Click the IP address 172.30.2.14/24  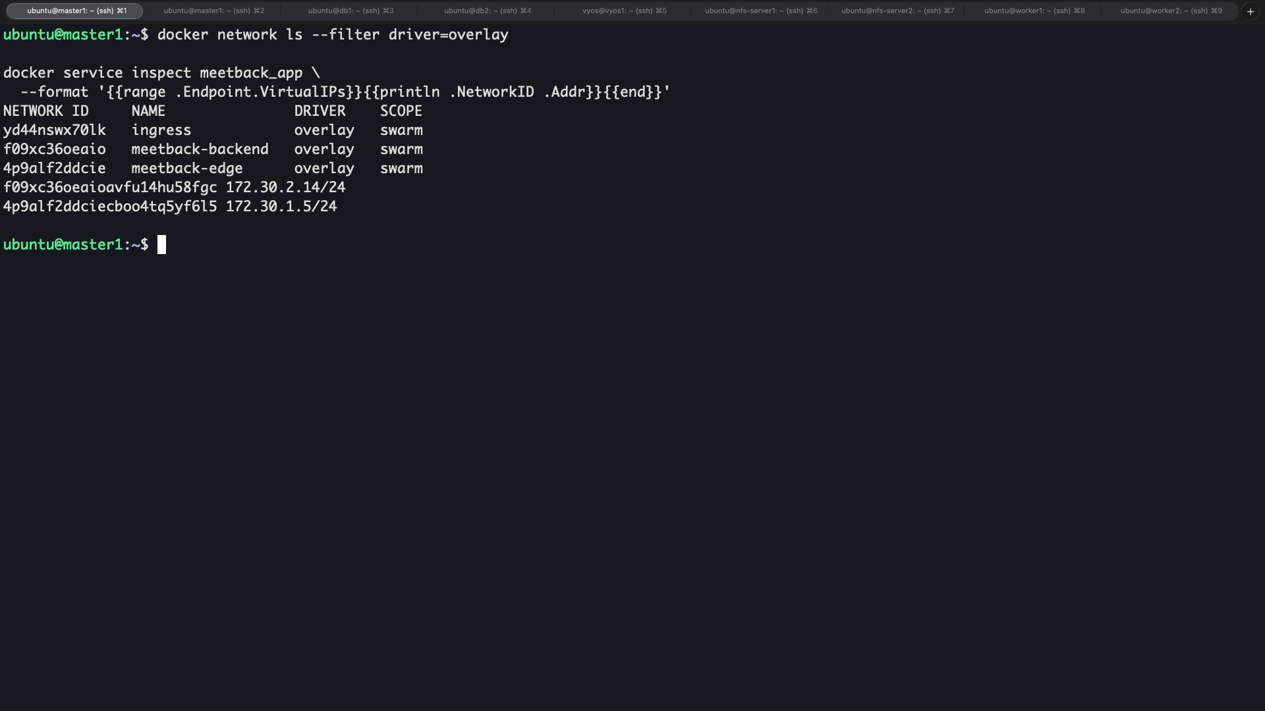[x=285, y=188]
